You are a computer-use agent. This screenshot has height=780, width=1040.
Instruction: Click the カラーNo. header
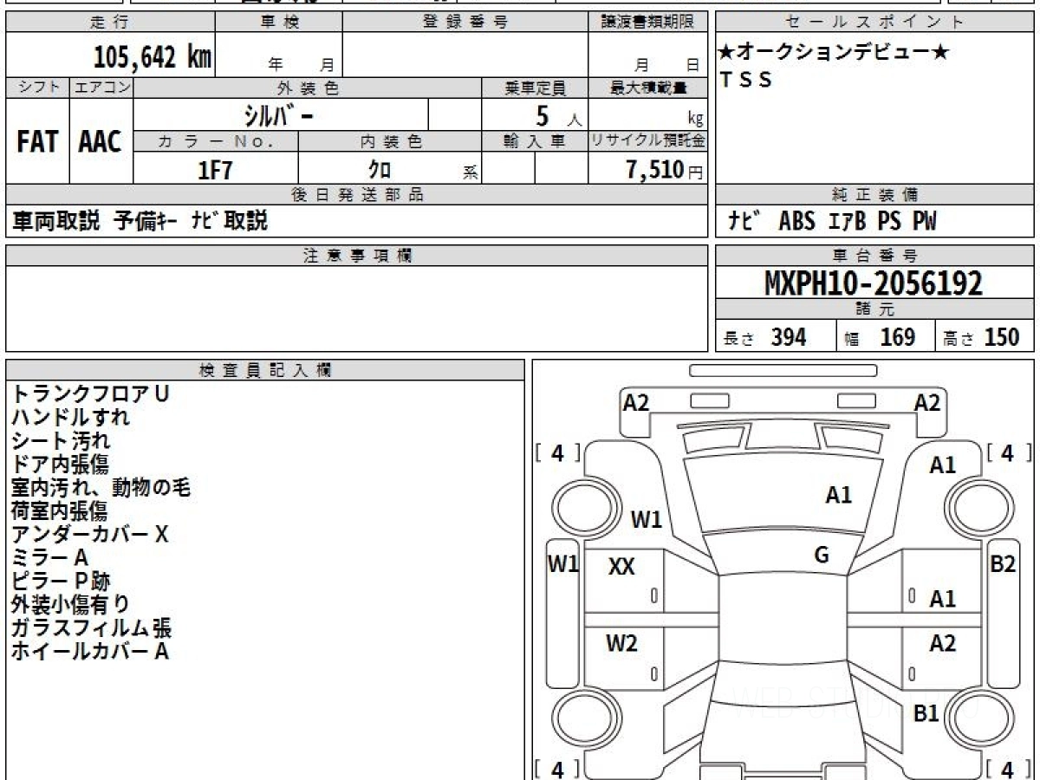(216, 141)
